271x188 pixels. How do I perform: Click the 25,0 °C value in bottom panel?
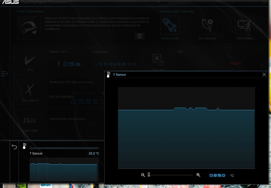(94, 154)
